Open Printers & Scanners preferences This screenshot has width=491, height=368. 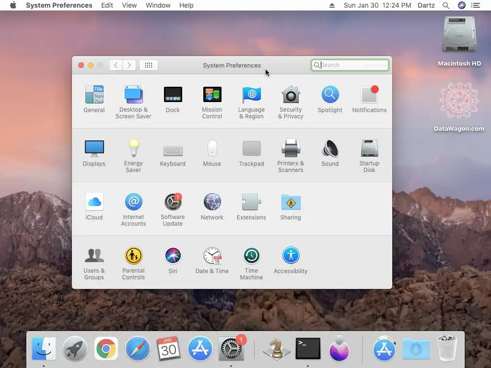point(291,156)
